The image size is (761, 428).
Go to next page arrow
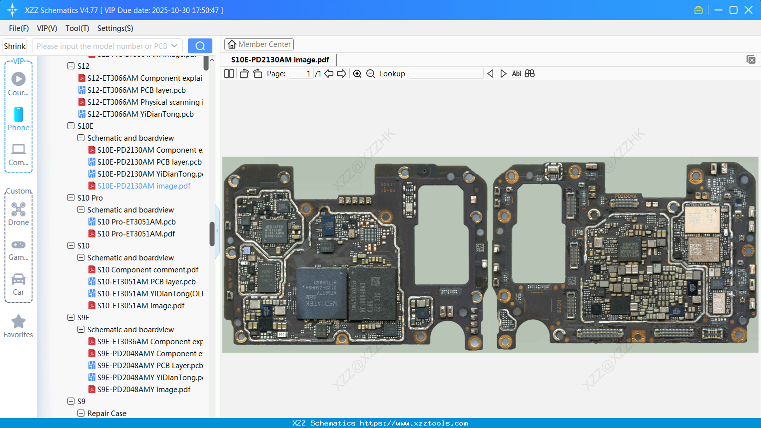point(342,74)
